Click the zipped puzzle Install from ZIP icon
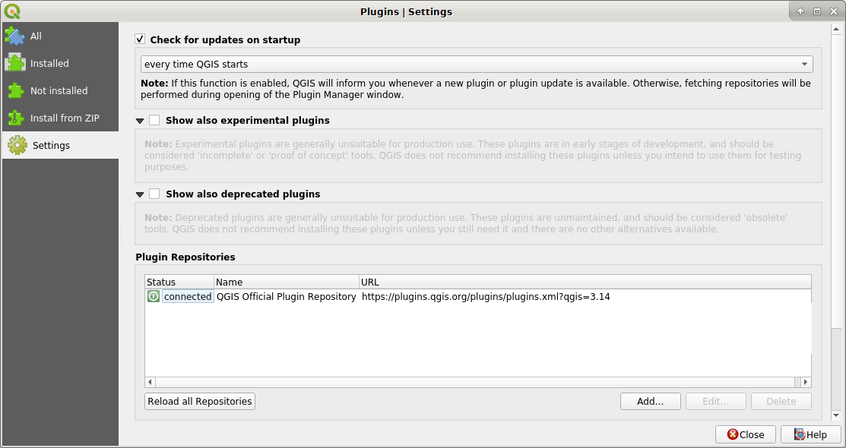Screen dimensions: 846x448 click(x=16, y=118)
